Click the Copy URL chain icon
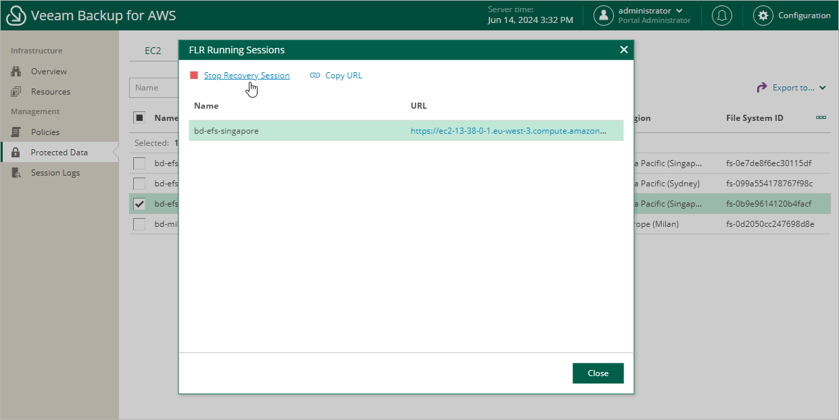This screenshot has width=839, height=420. tap(315, 76)
